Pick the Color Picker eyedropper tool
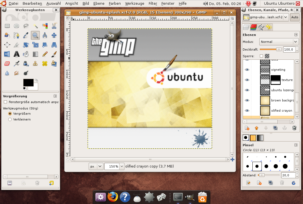 26,35
